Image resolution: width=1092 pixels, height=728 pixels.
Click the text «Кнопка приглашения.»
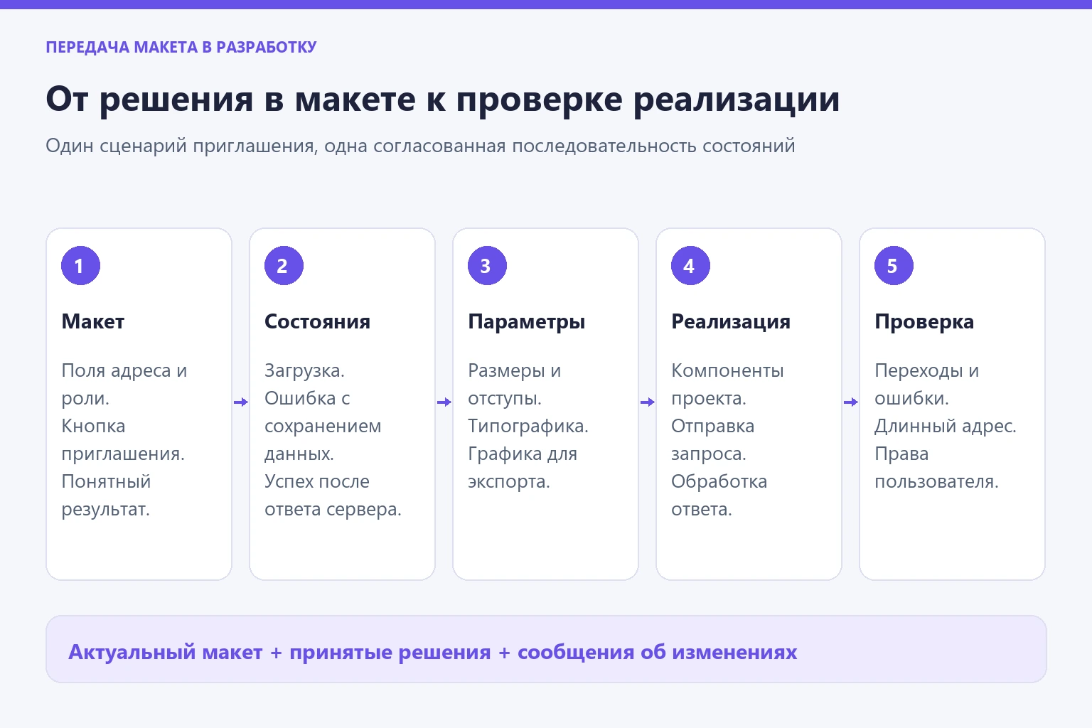pos(123,440)
